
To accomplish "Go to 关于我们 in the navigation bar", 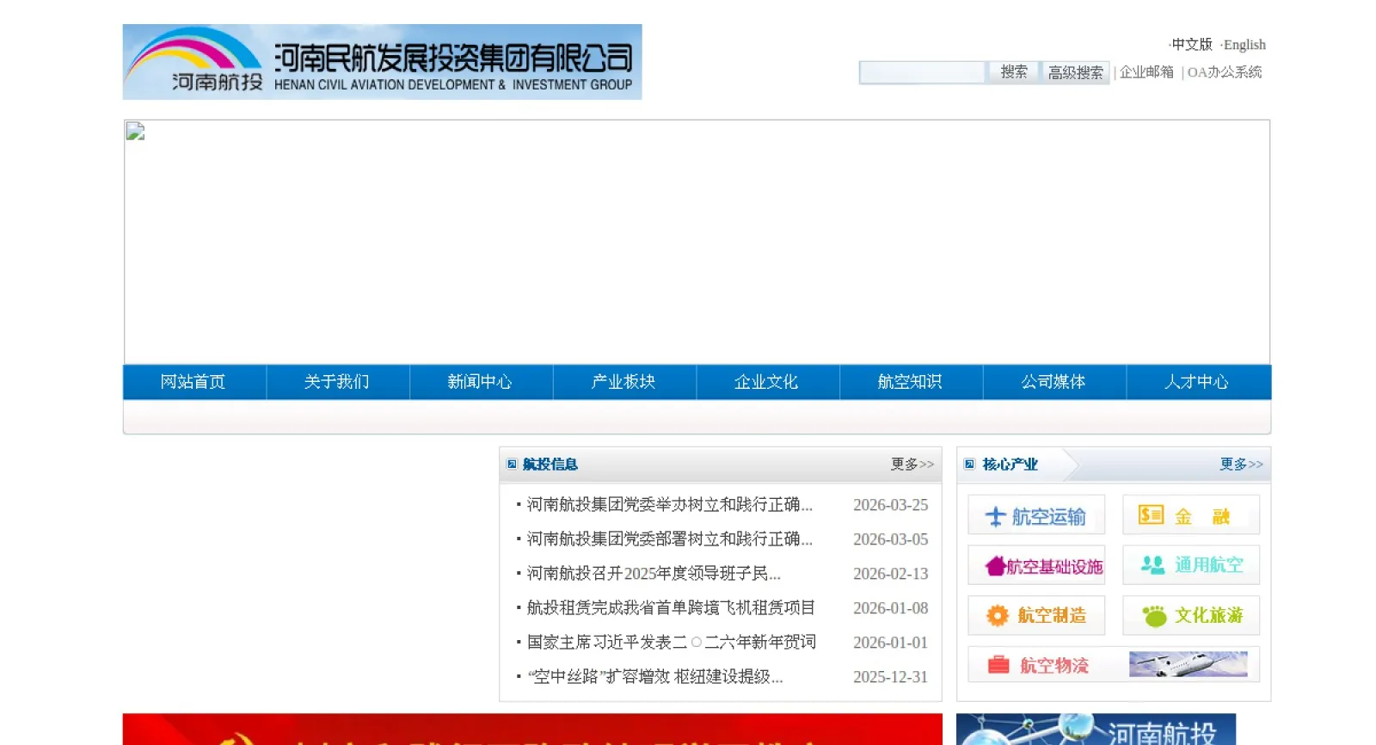I will pyautogui.click(x=337, y=382).
